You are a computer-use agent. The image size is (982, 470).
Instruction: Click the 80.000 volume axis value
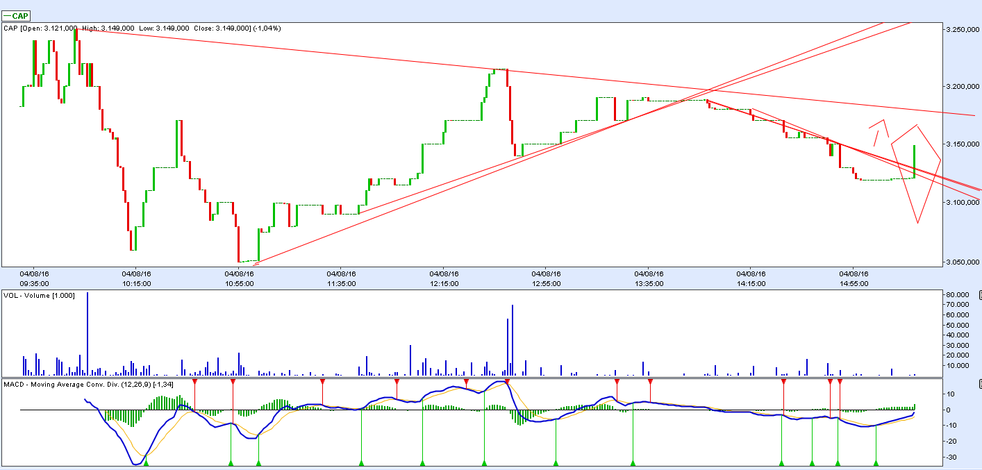[x=956, y=295]
